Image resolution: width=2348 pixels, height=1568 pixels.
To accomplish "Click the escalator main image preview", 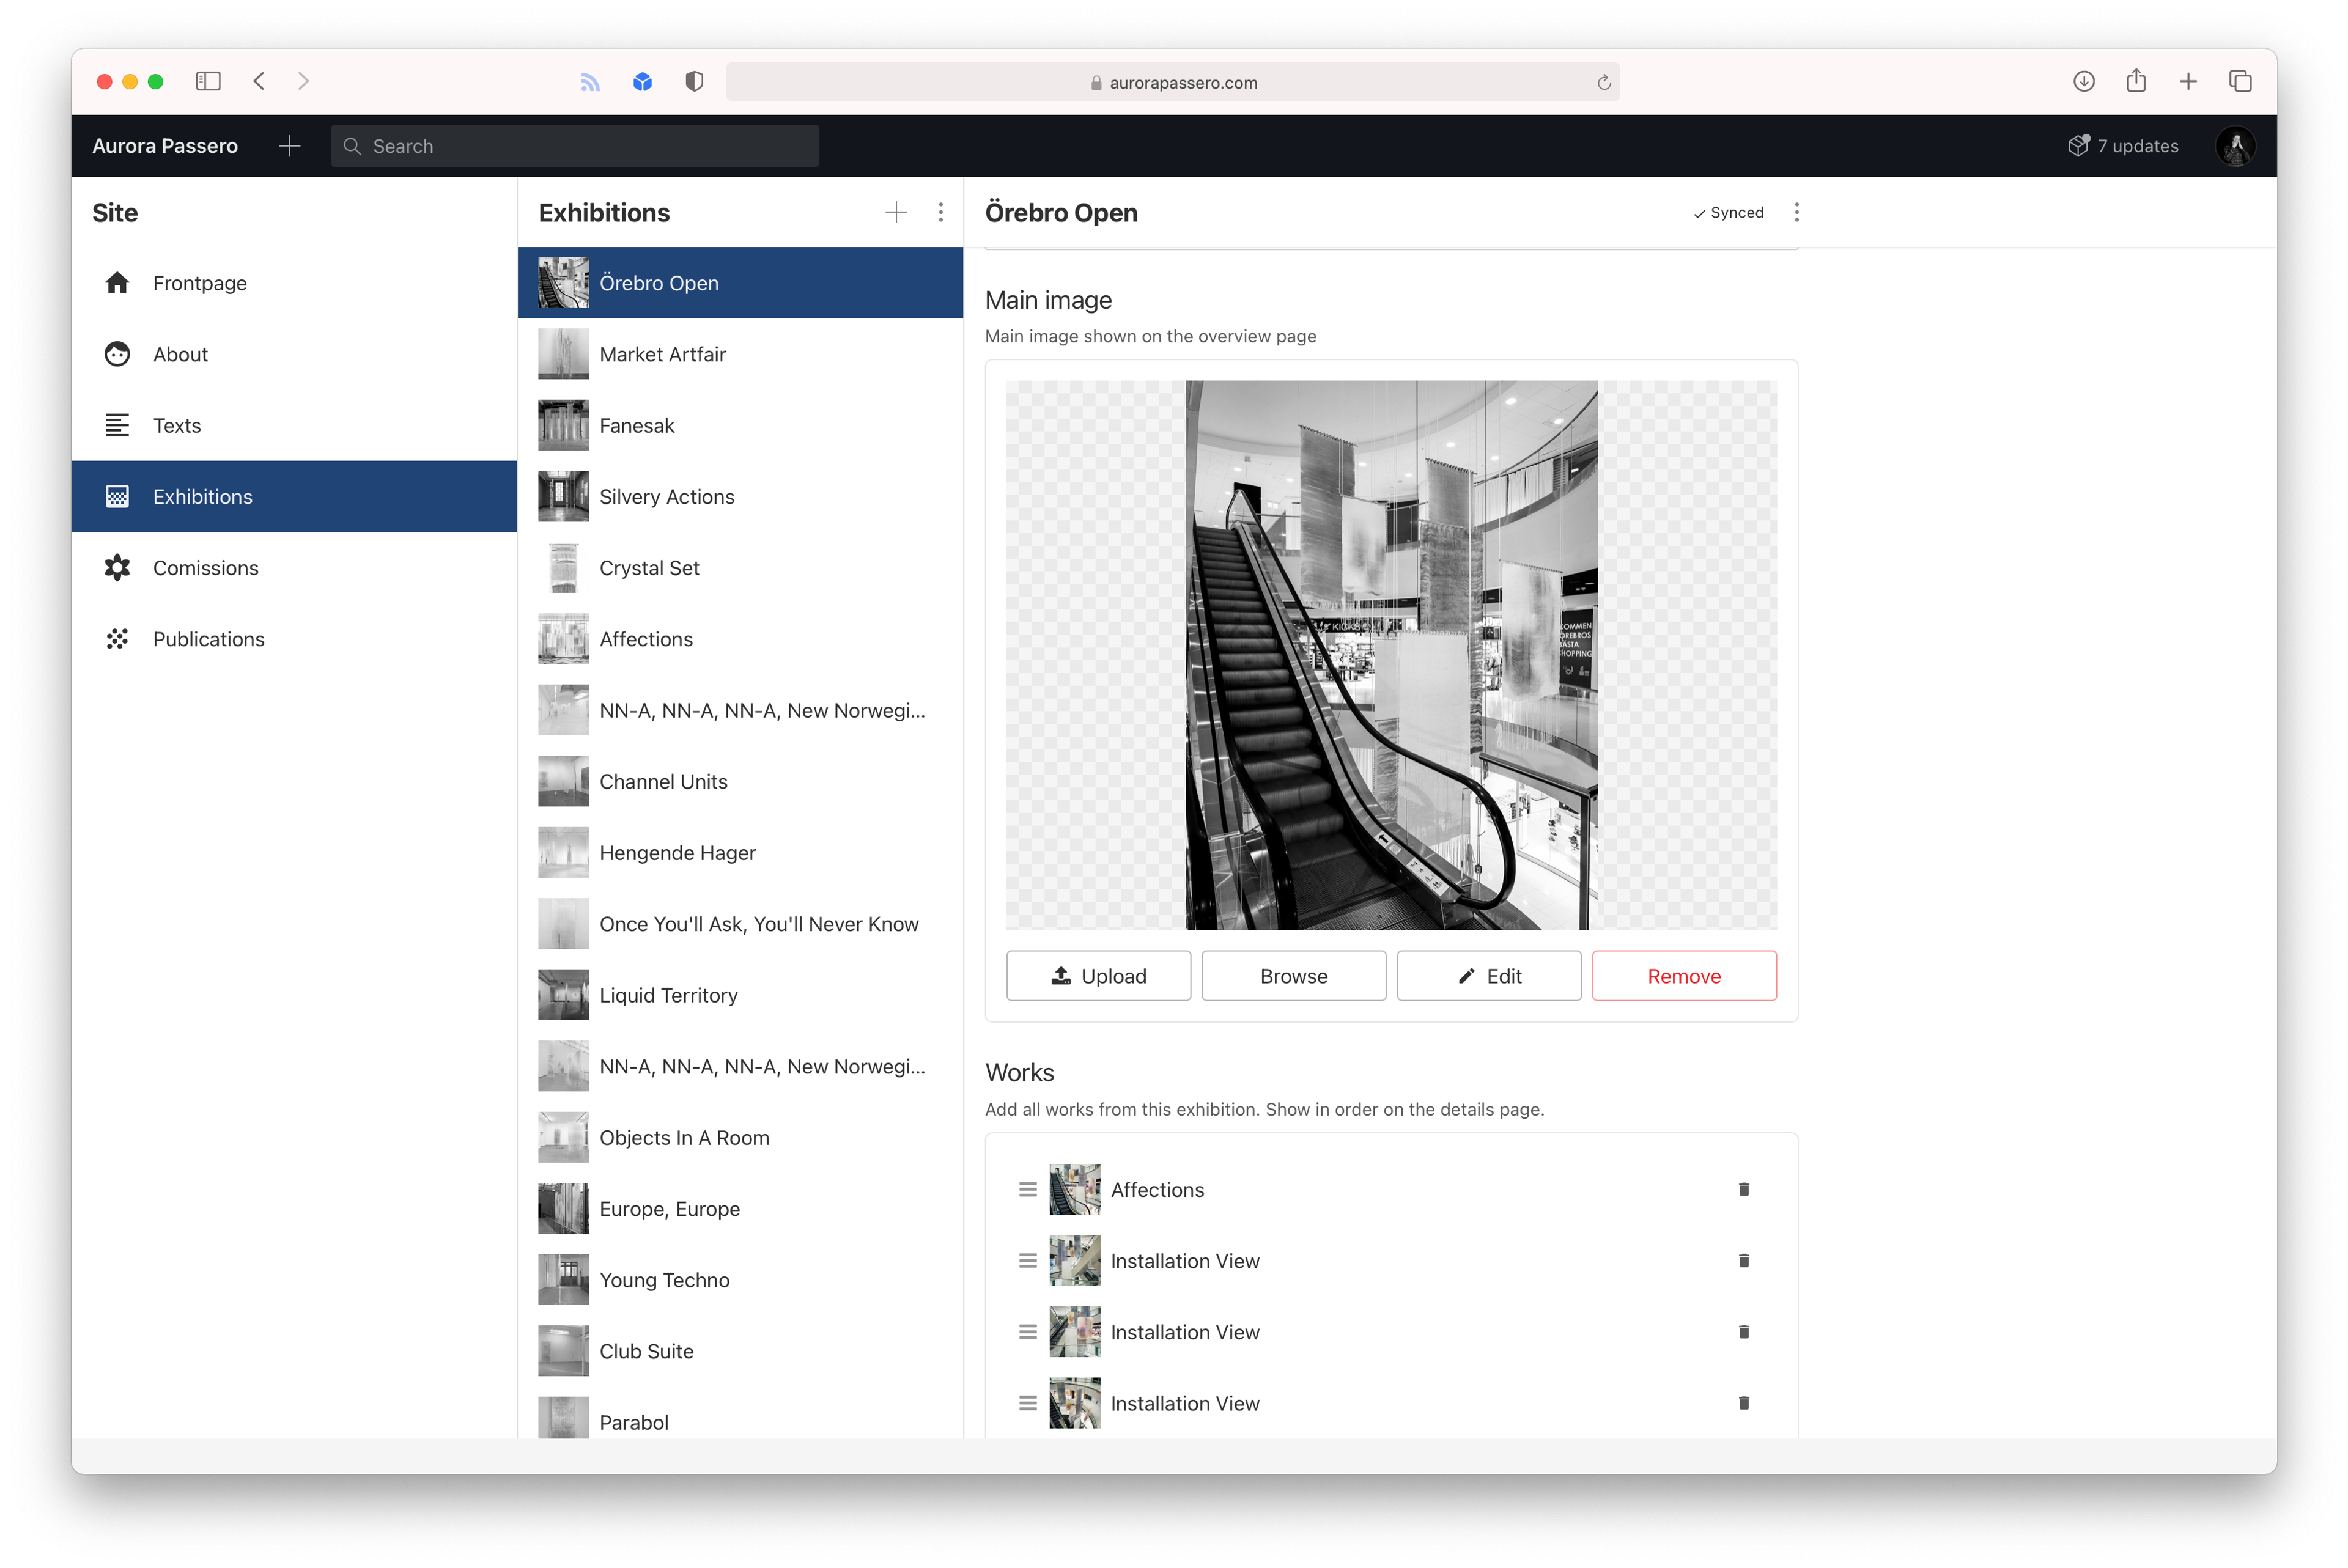I will tap(1390, 654).
